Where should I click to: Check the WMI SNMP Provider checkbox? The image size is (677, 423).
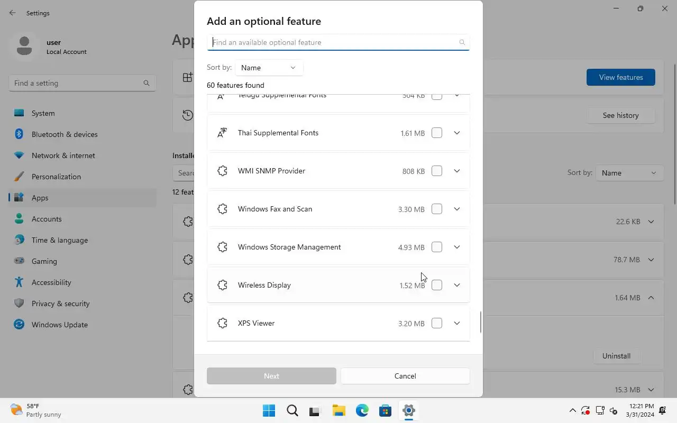[x=437, y=171]
